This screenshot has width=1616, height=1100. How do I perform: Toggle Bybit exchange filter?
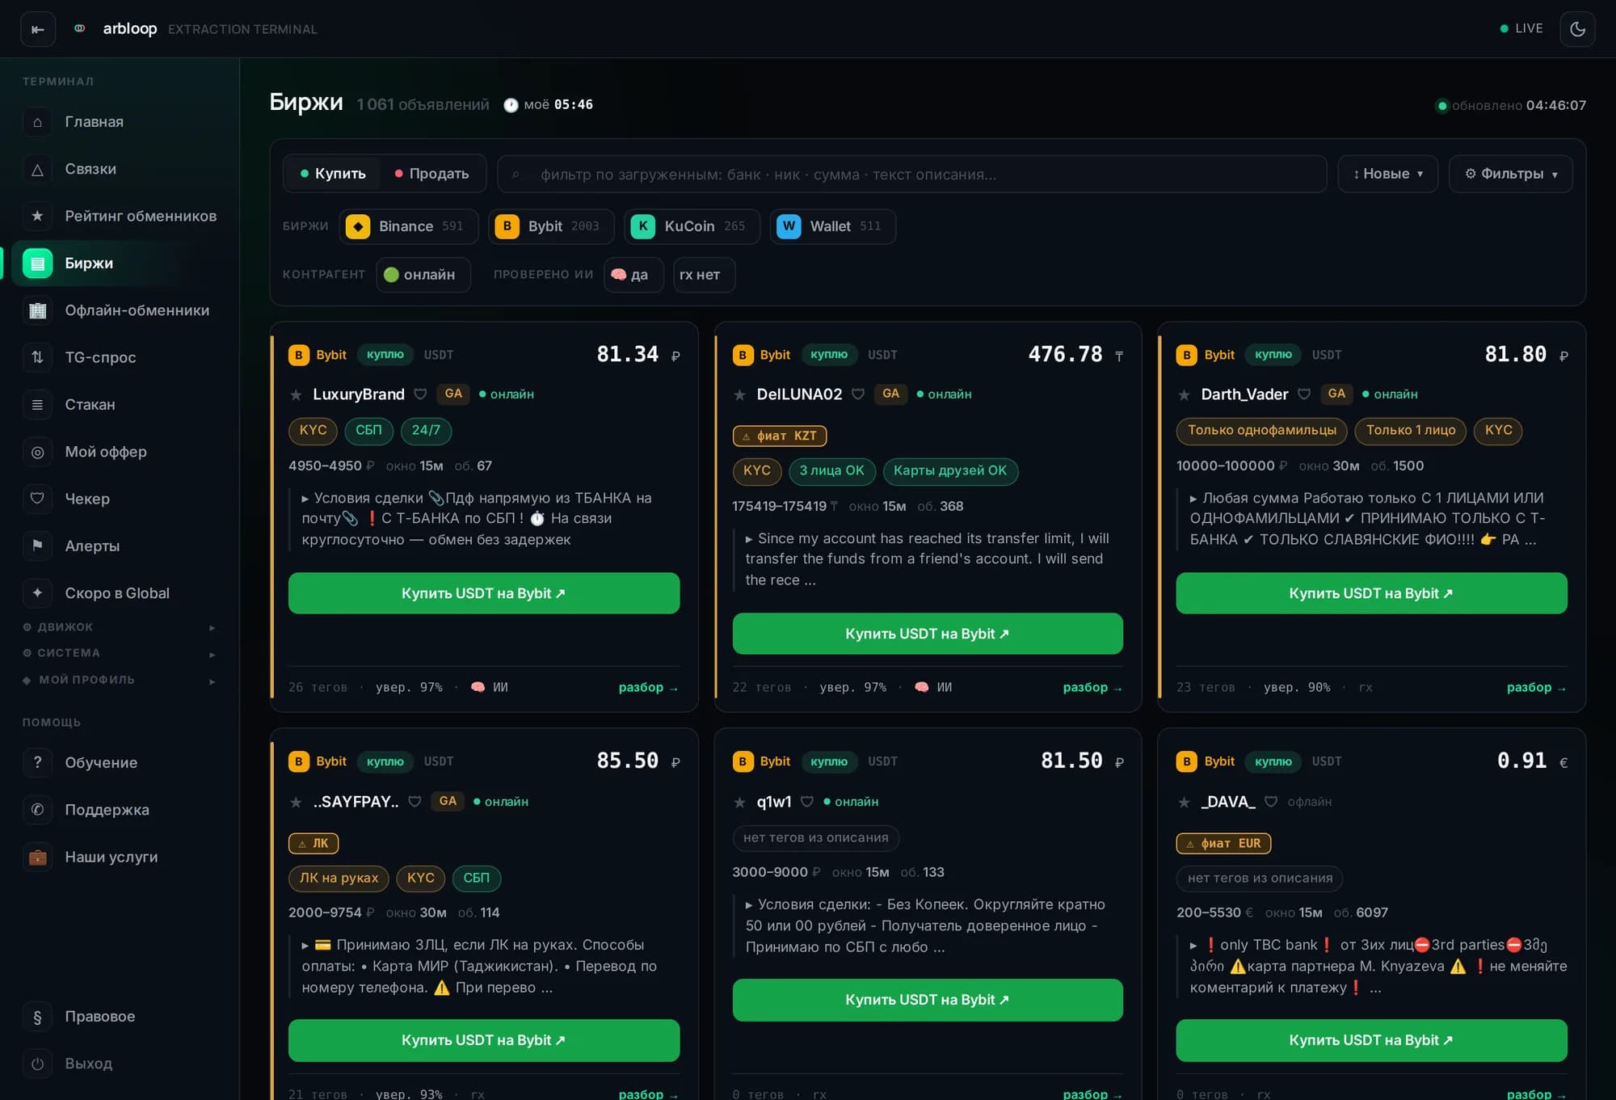coord(551,226)
